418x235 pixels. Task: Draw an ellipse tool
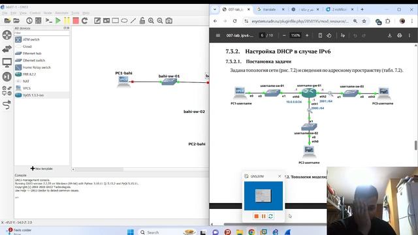[x=124, y=20]
